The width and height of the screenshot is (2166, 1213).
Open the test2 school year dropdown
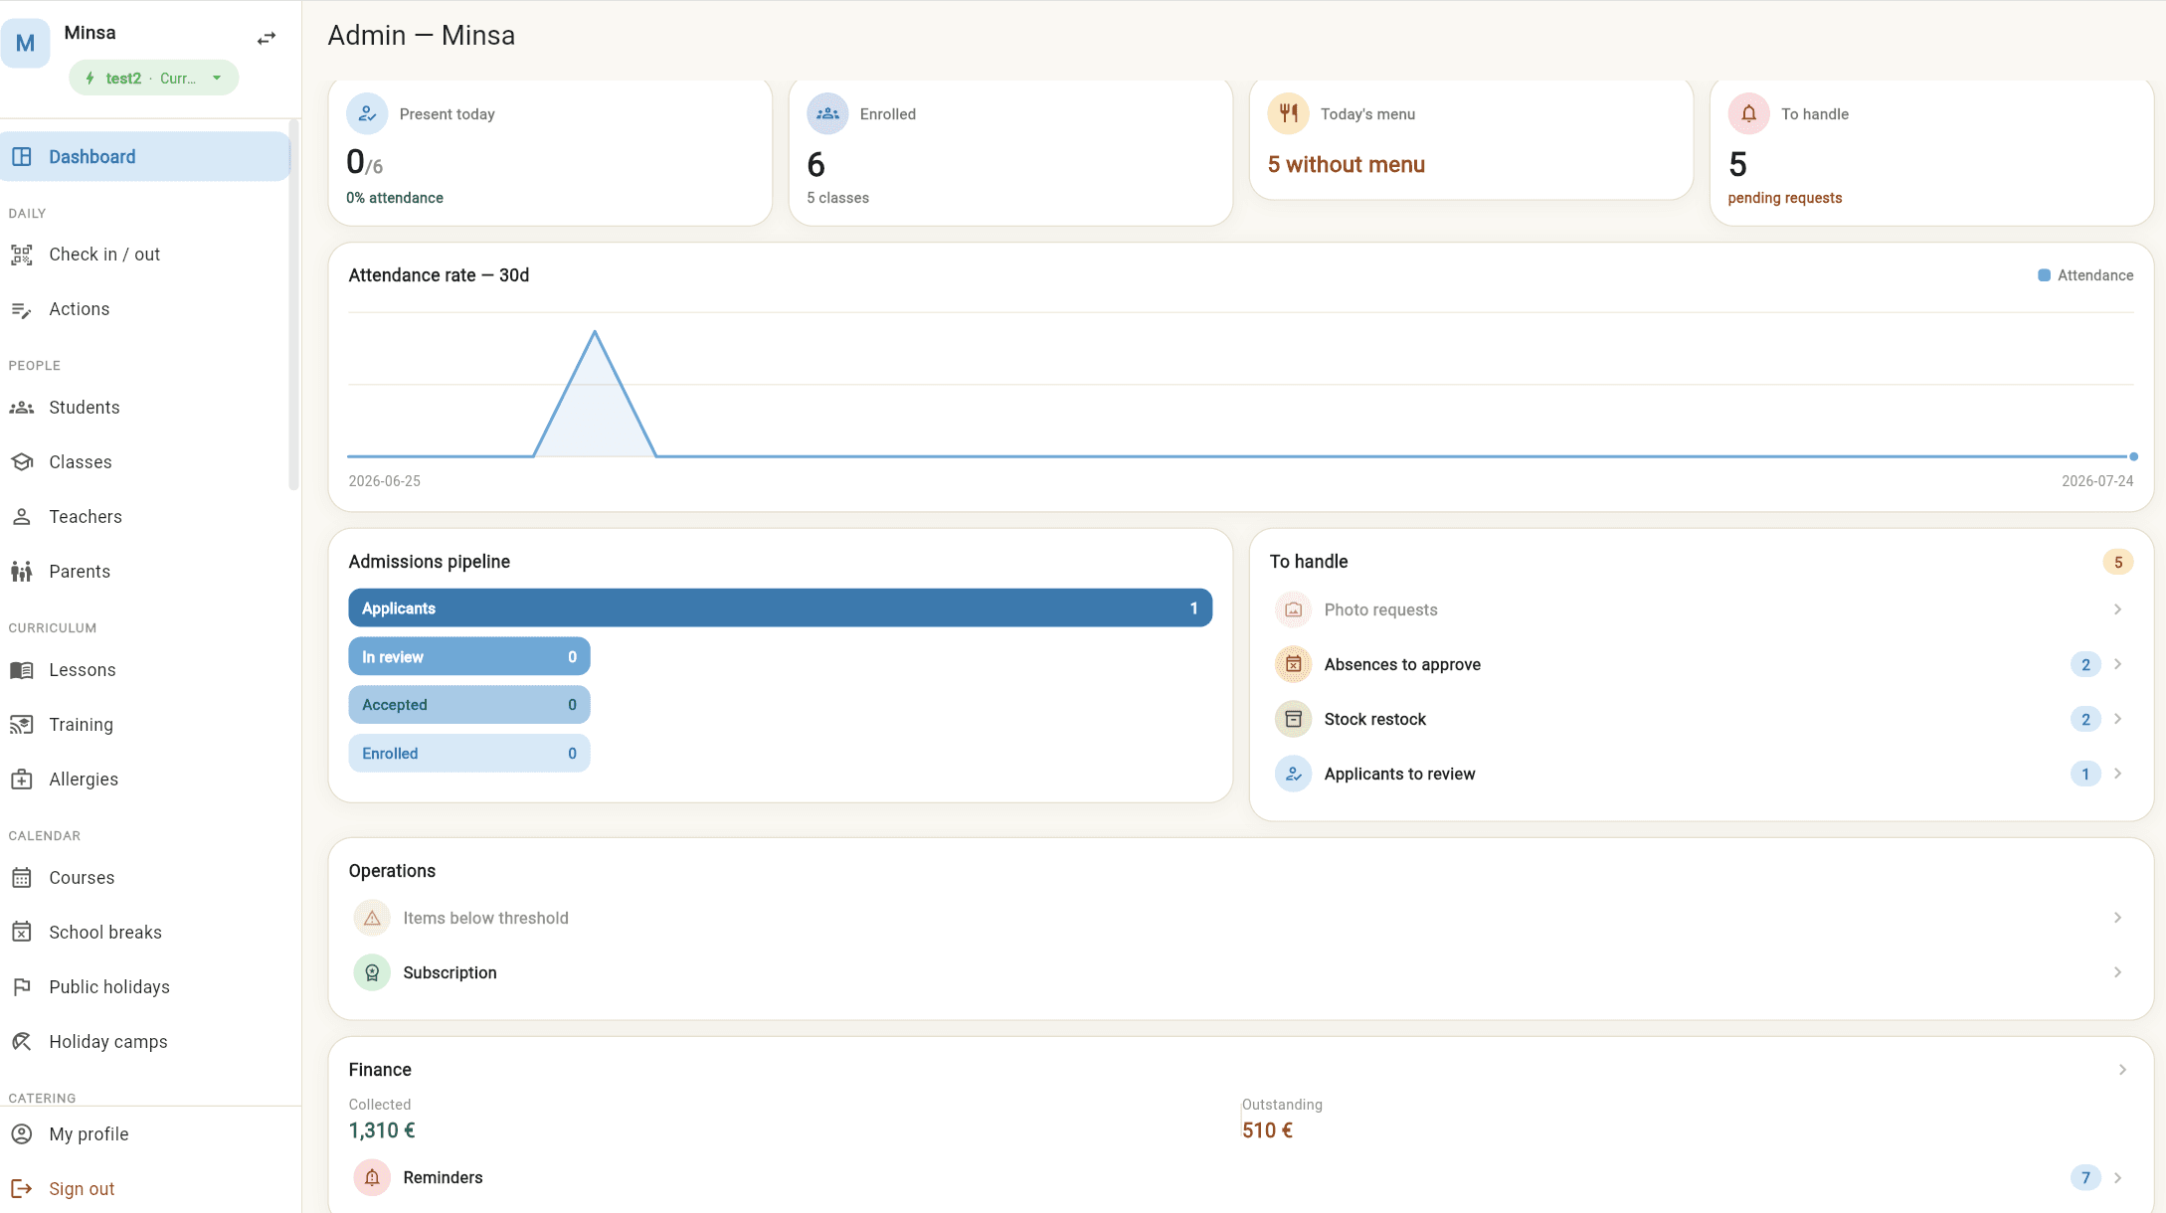click(x=154, y=78)
